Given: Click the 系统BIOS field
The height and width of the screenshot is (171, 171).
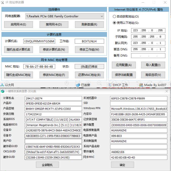Looking at the screenshot, I should click(53, 120).
